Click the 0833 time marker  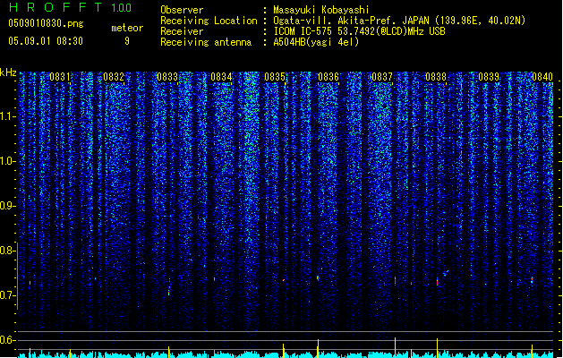[167, 77]
